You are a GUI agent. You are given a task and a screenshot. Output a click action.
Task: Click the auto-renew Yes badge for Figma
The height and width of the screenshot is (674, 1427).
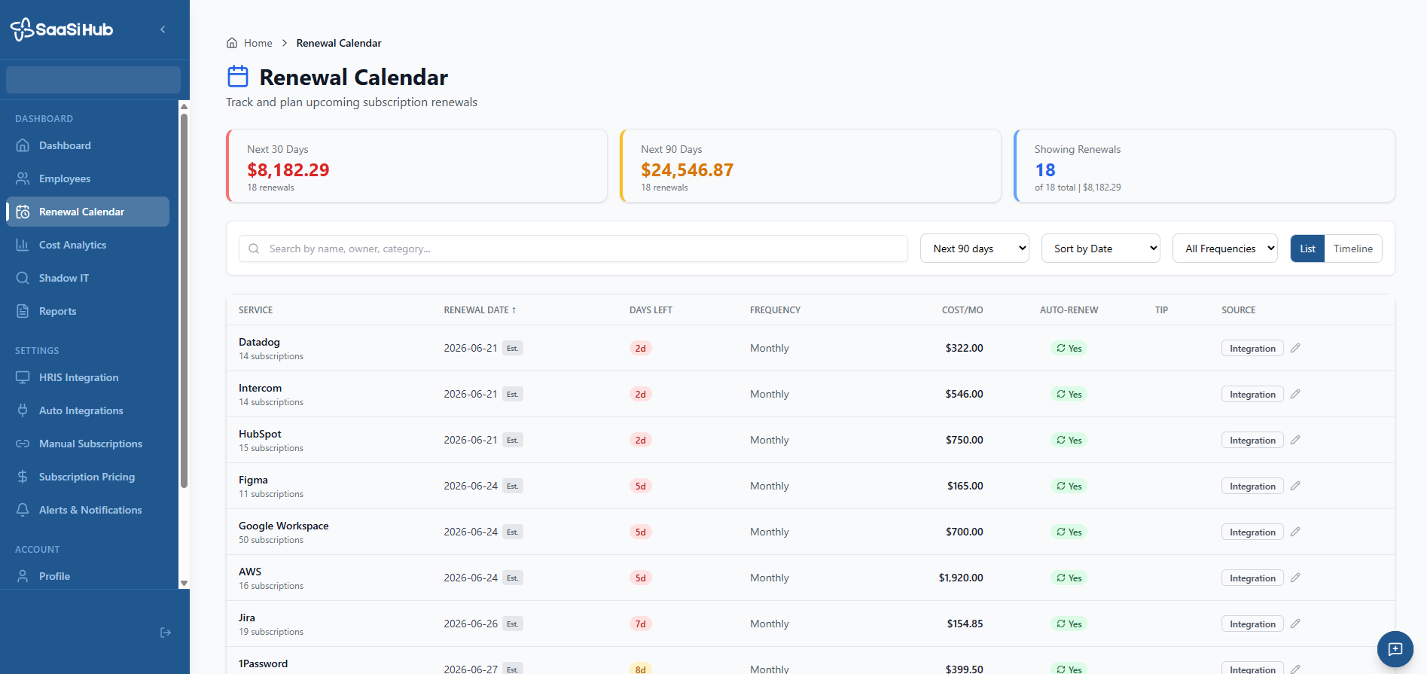[1069, 486]
